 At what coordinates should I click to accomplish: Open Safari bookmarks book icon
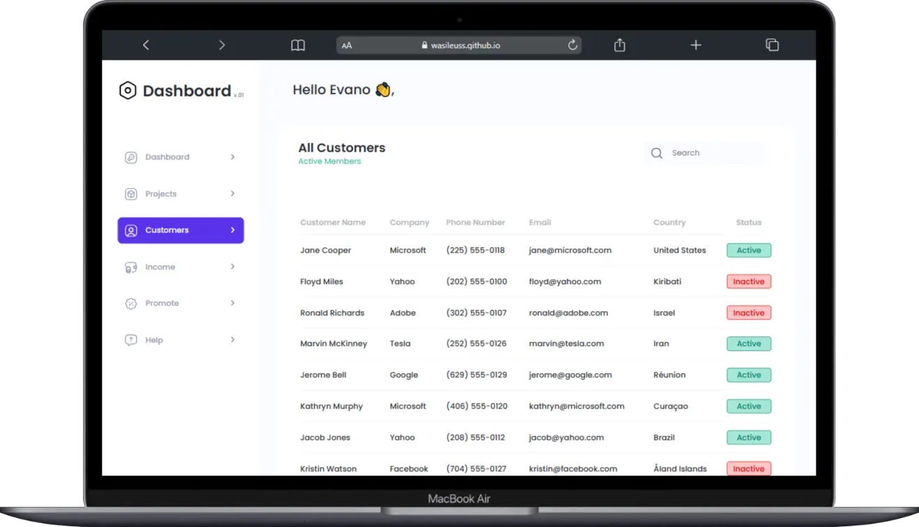(298, 45)
